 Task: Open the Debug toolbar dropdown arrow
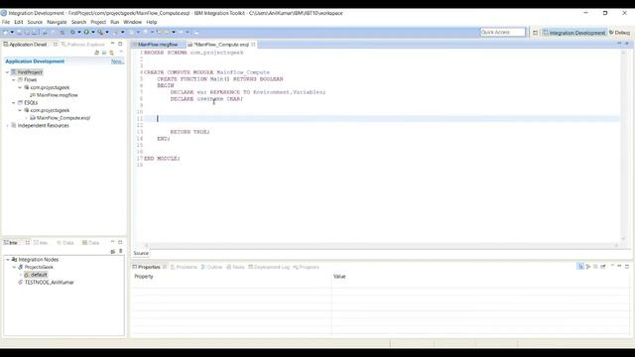[79, 32]
